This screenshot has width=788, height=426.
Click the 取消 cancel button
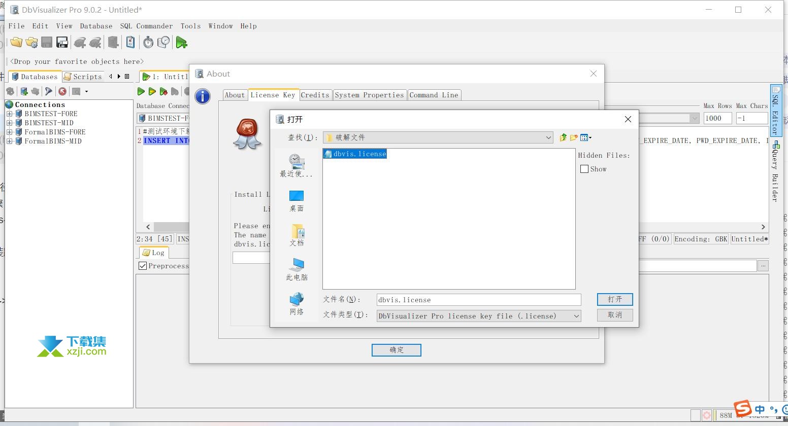click(615, 315)
